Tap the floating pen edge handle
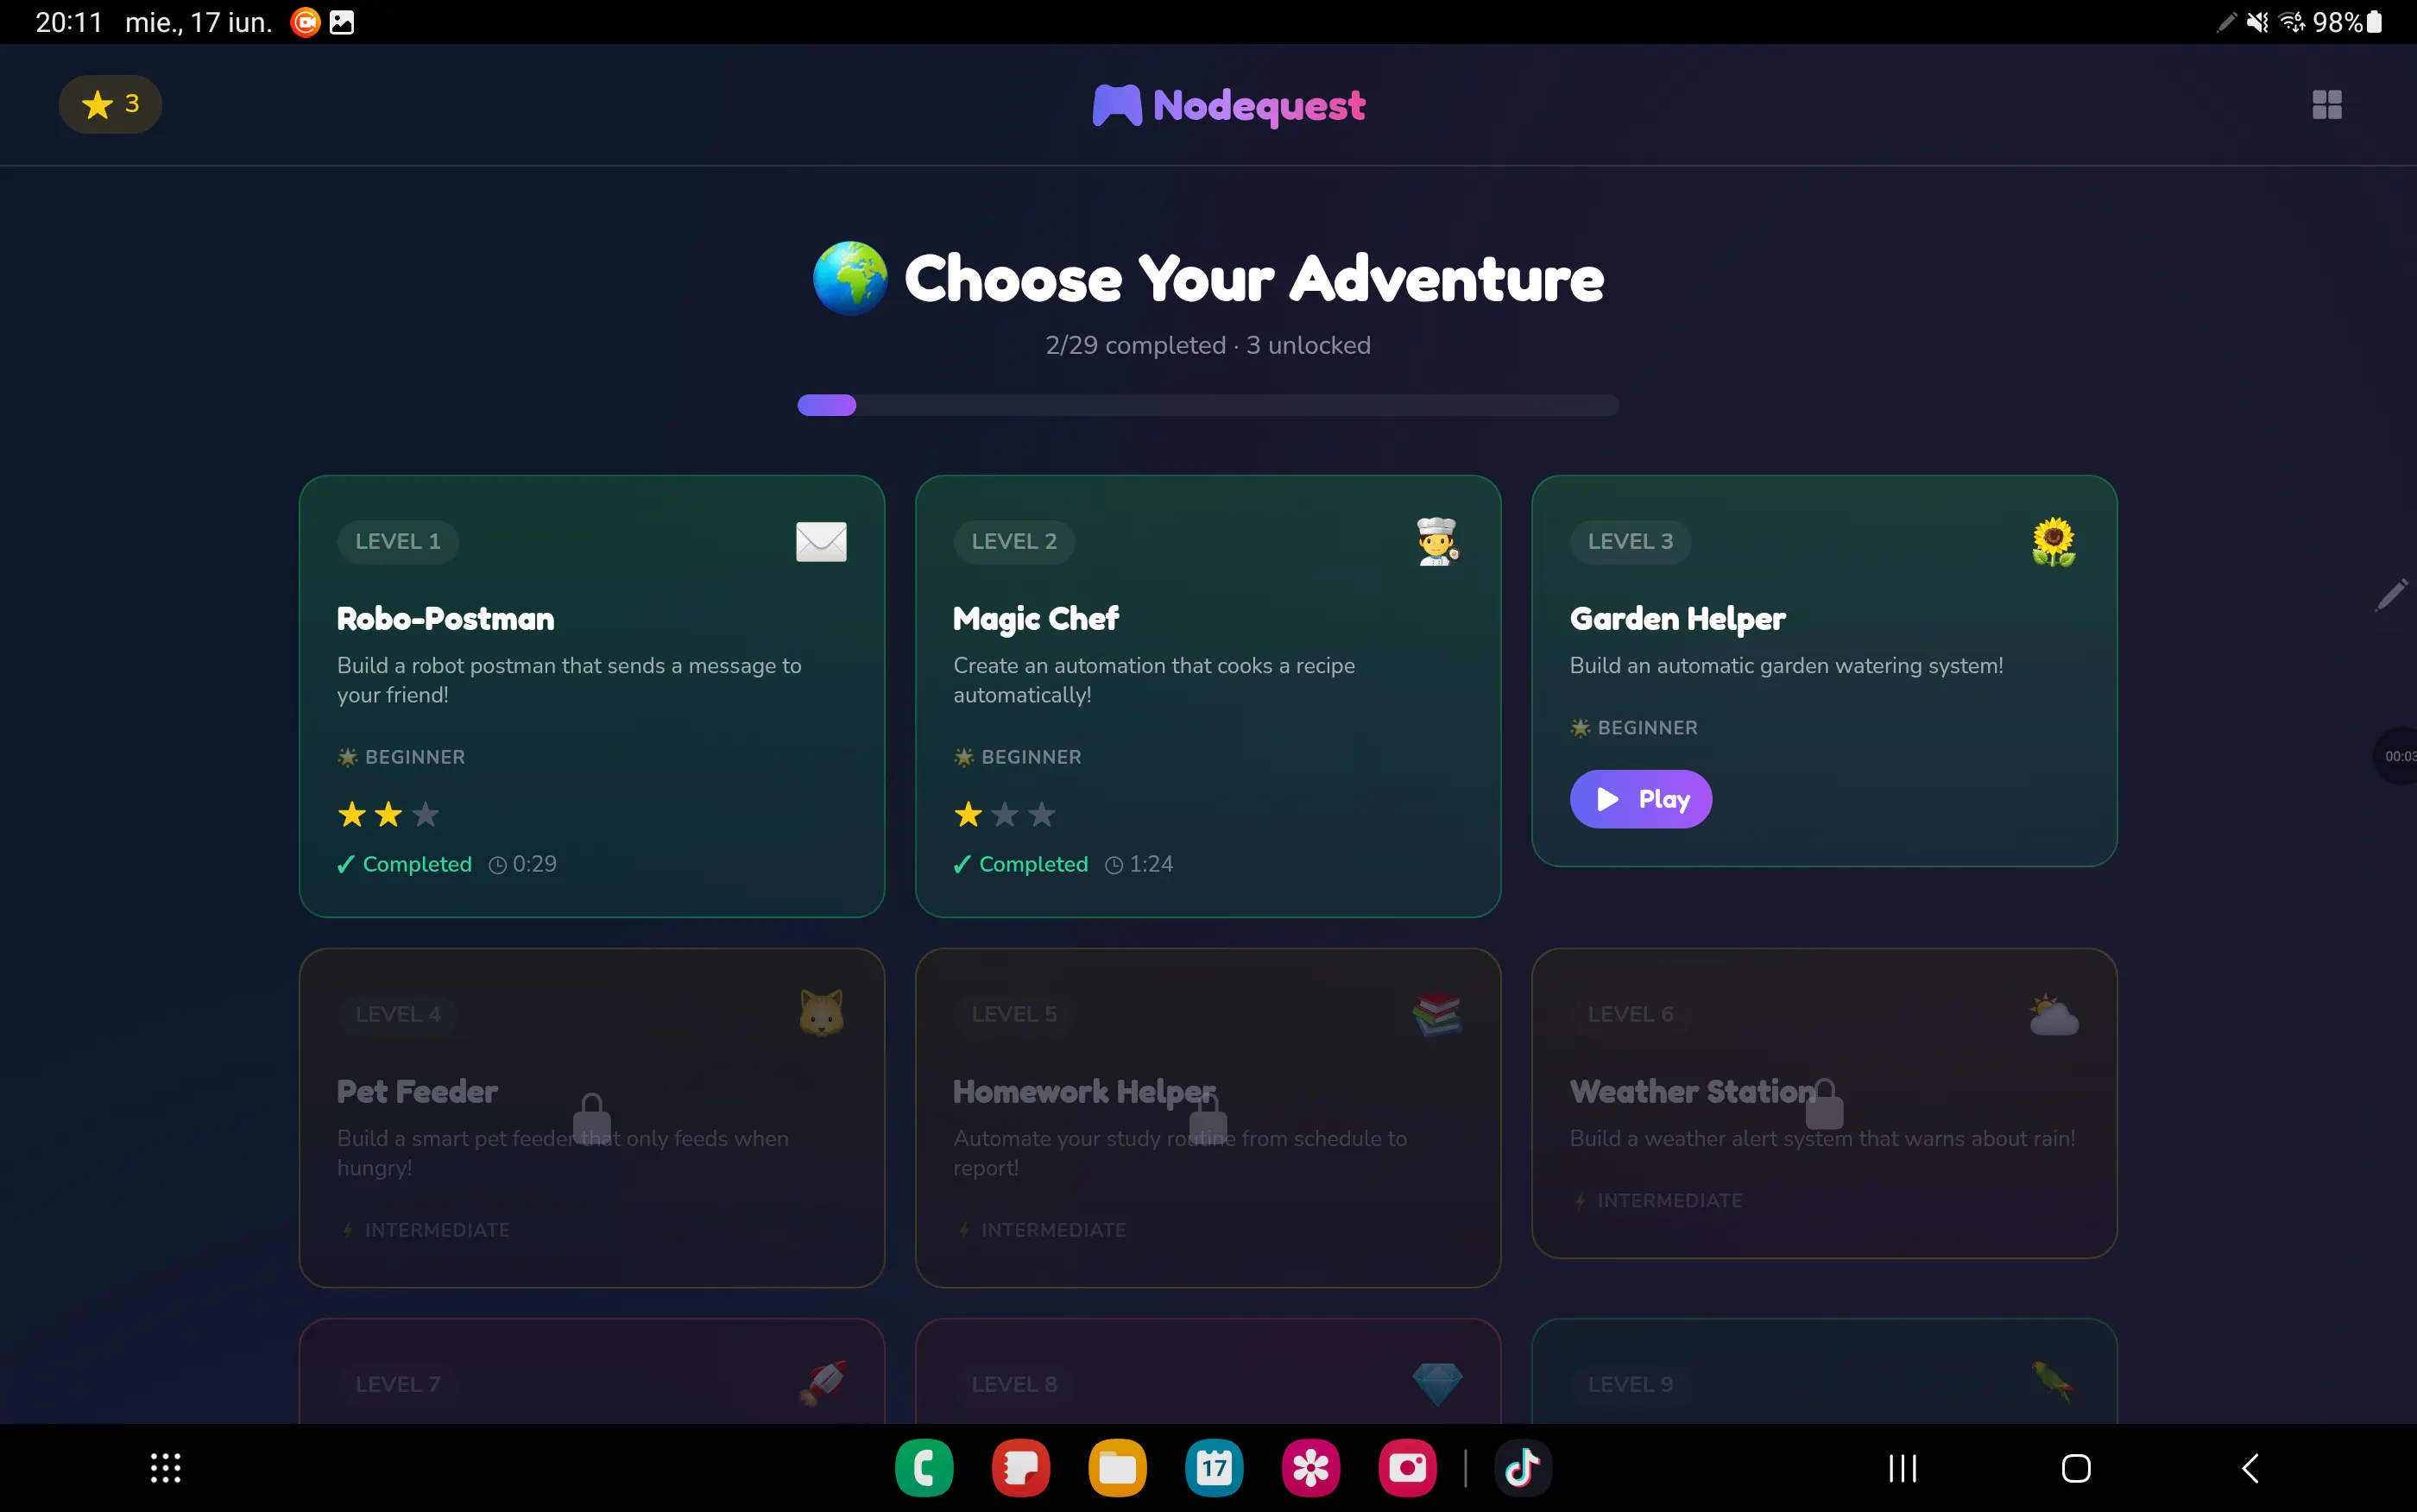 2392,595
